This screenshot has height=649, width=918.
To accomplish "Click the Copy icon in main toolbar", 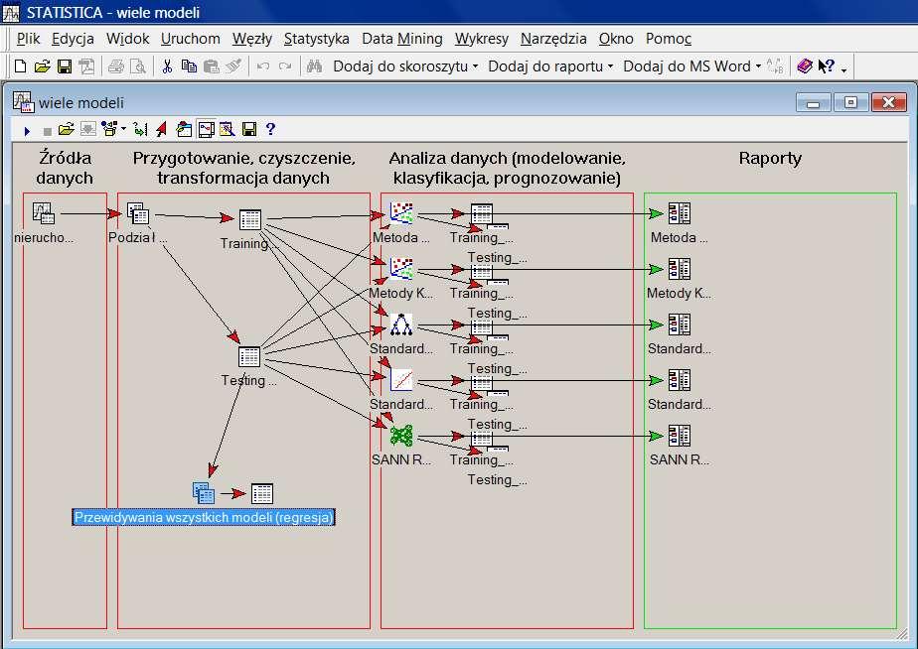I will (x=189, y=66).
